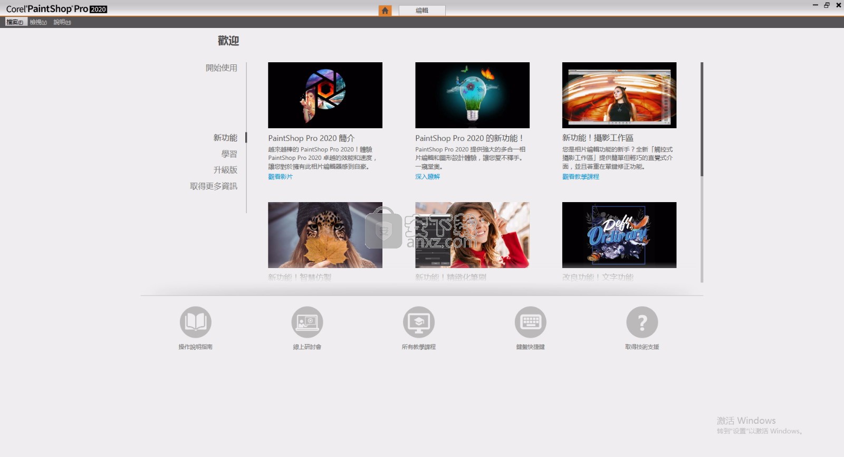844x457 pixels.
Task: Open the lightbulb 新功能 thumbnail
Action: [x=472, y=95]
